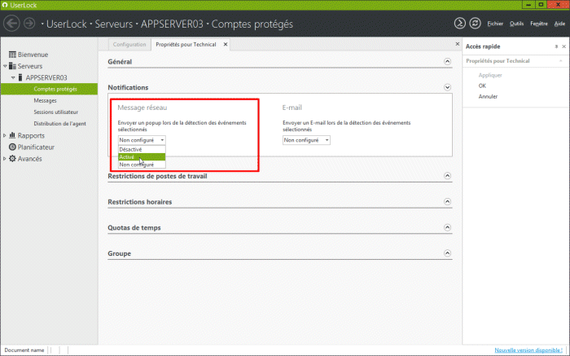Image resolution: width=570 pixels, height=356 pixels.
Task: Pin the Accès rapide panel
Action: tap(556, 46)
